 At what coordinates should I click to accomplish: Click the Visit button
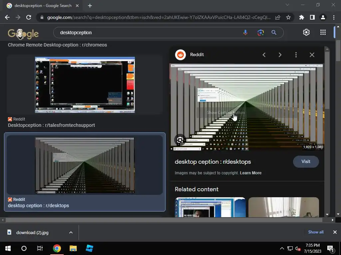pyautogui.click(x=306, y=162)
